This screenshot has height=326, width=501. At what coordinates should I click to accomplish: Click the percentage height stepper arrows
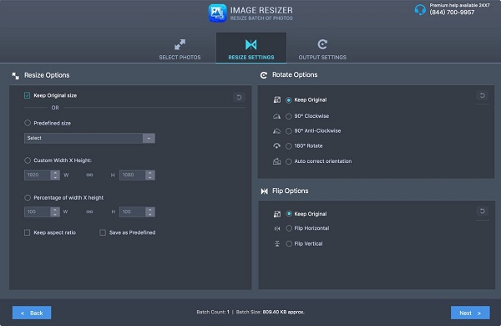point(150,211)
